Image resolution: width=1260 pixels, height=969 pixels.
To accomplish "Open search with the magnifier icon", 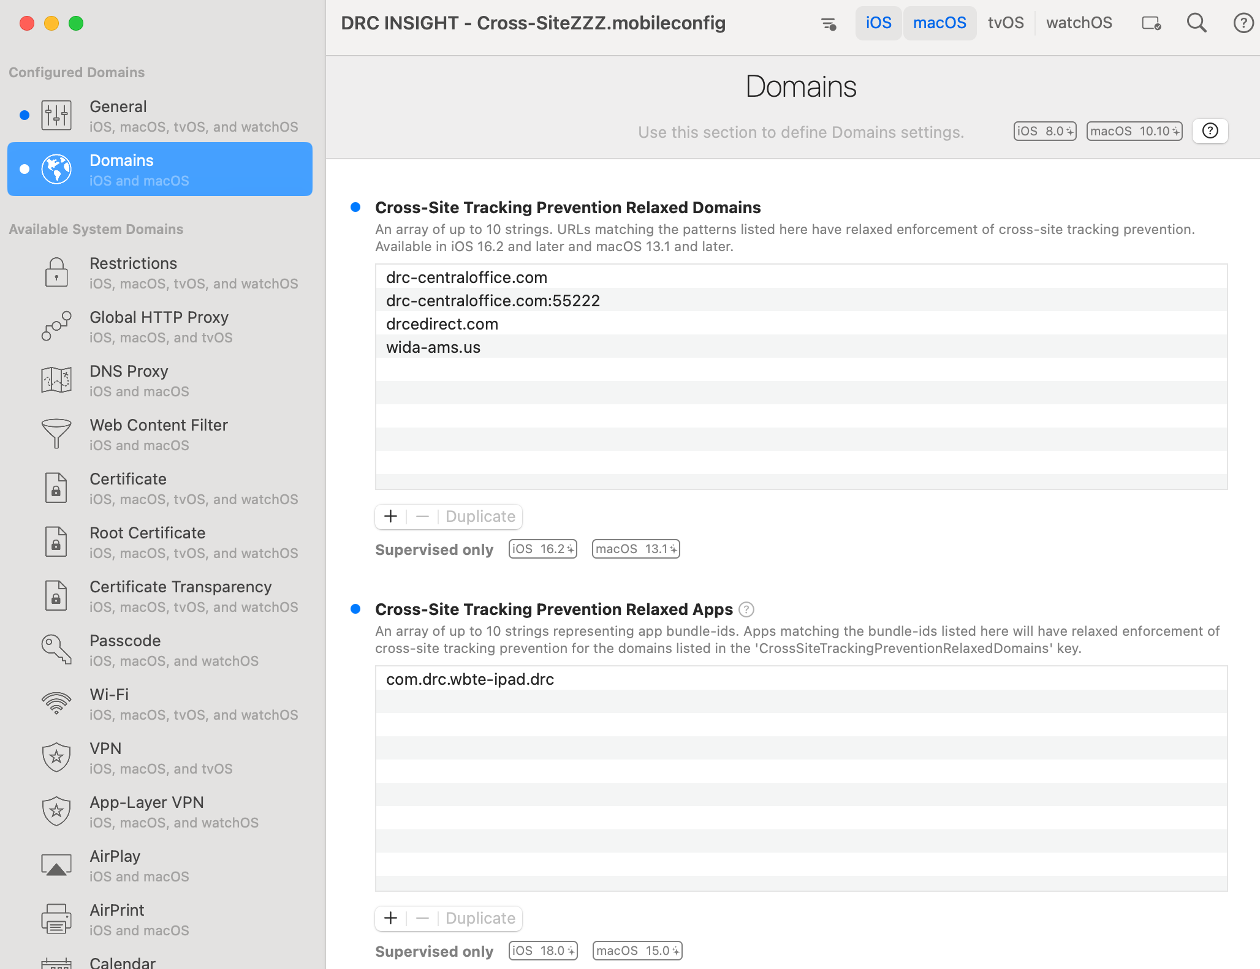I will tap(1197, 23).
